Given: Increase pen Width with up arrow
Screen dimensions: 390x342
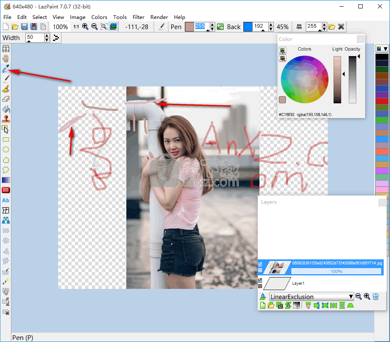Looking at the screenshot, I should click(x=47, y=35).
